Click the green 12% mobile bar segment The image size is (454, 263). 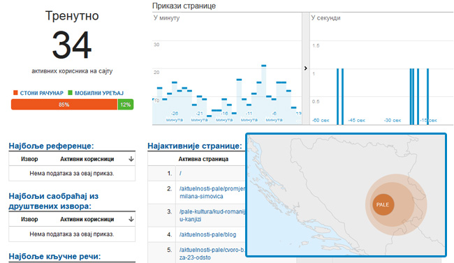126,105
